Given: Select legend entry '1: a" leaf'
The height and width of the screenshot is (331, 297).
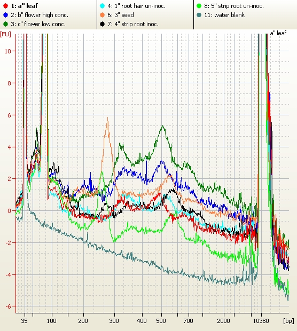Looking at the screenshot, I should 24,6.
